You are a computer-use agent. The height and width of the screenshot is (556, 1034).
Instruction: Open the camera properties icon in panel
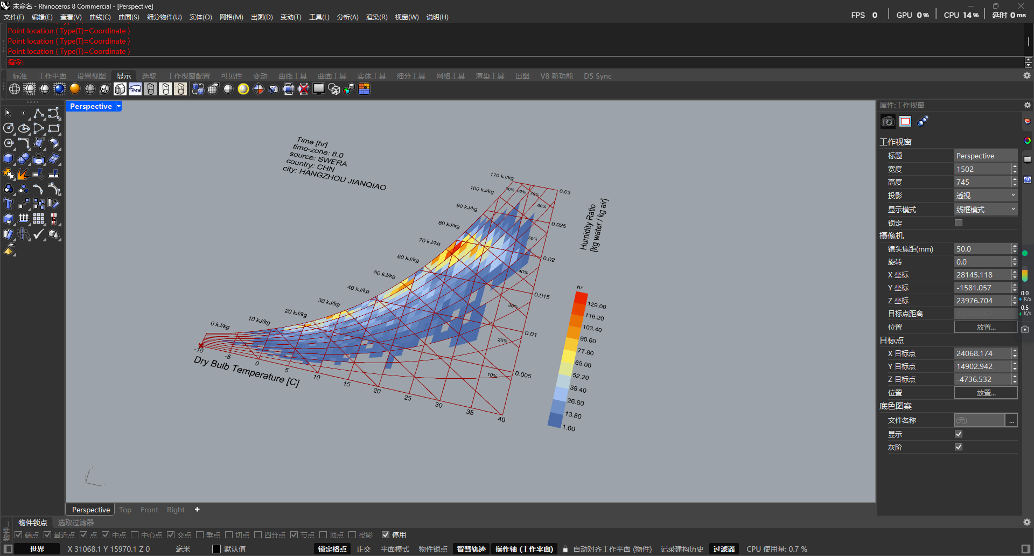pos(888,121)
